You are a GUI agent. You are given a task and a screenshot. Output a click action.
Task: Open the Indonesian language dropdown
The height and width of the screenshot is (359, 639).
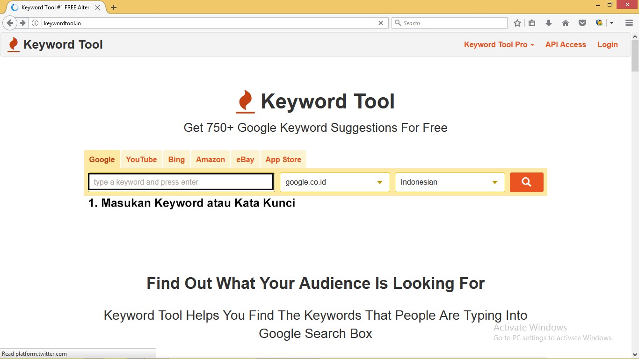(450, 182)
